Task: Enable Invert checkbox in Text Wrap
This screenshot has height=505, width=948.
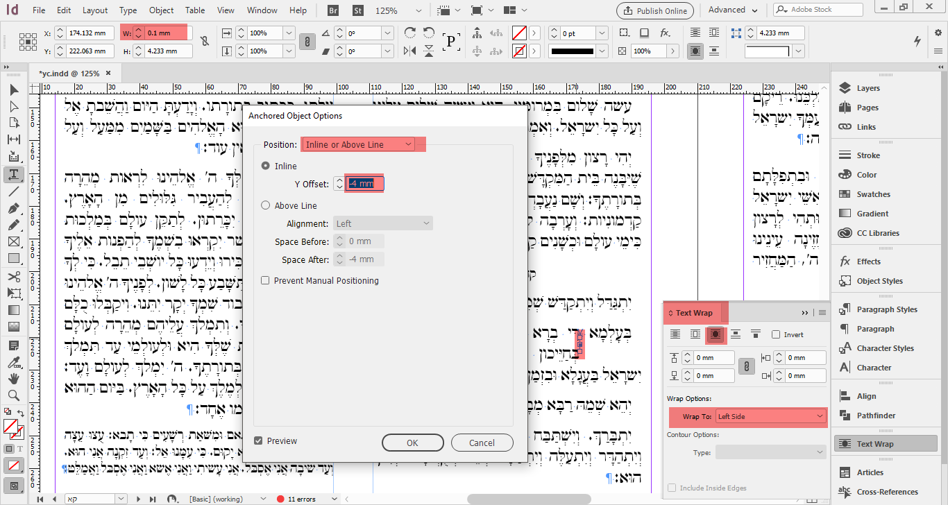Action: point(776,334)
